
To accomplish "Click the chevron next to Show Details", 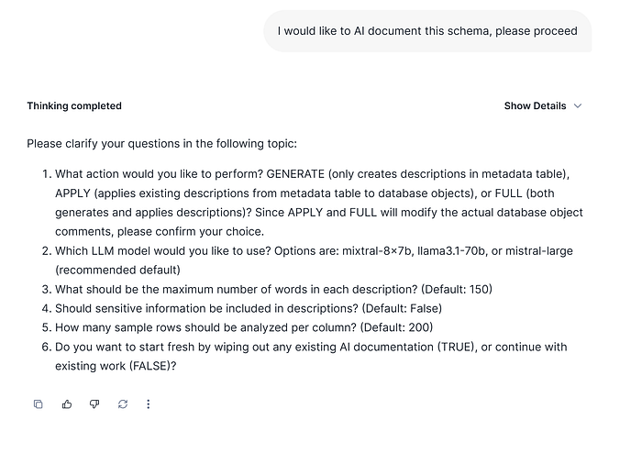I will pyautogui.click(x=578, y=105).
